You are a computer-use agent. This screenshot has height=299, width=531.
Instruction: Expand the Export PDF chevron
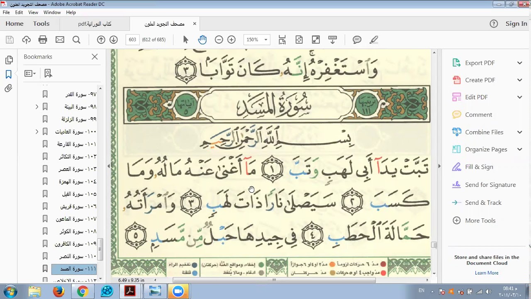point(519,63)
